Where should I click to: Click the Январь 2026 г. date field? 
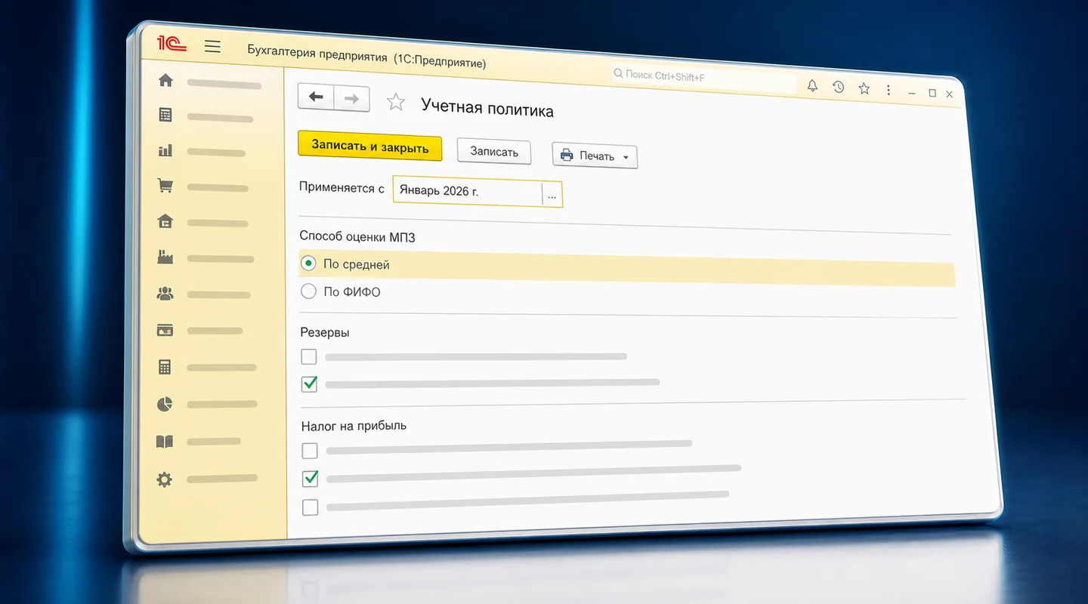468,192
